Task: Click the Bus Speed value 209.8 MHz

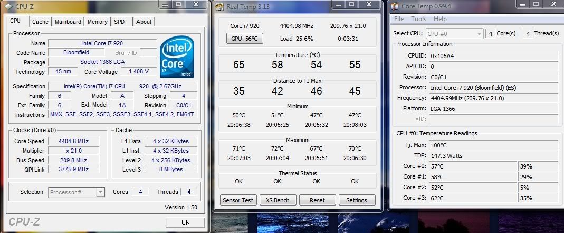Action: point(74,160)
